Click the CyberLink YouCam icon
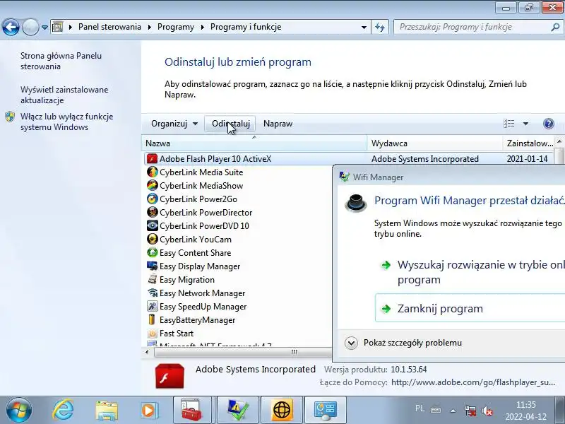The width and height of the screenshot is (565, 424). (x=152, y=239)
